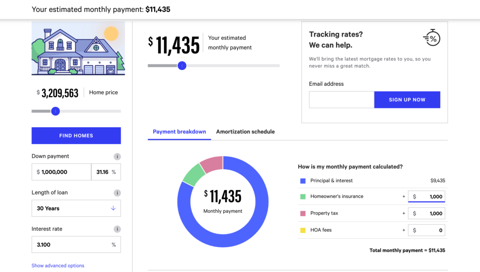Expand Show advanced options
The image size is (480, 272).
58,265
